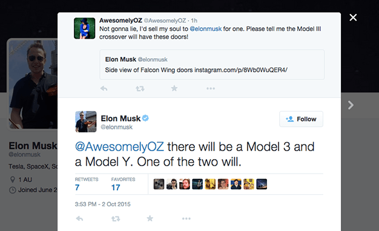The width and height of the screenshot is (379, 231).
Task: Follow Elon Musk with the Follow button
Action: click(301, 119)
